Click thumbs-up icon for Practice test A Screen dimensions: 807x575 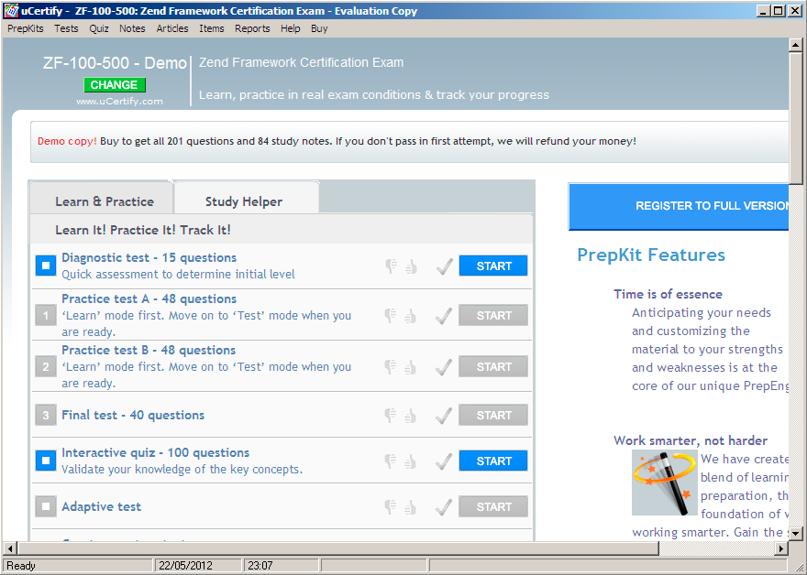pos(410,316)
